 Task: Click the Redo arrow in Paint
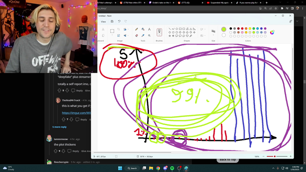point(125,21)
